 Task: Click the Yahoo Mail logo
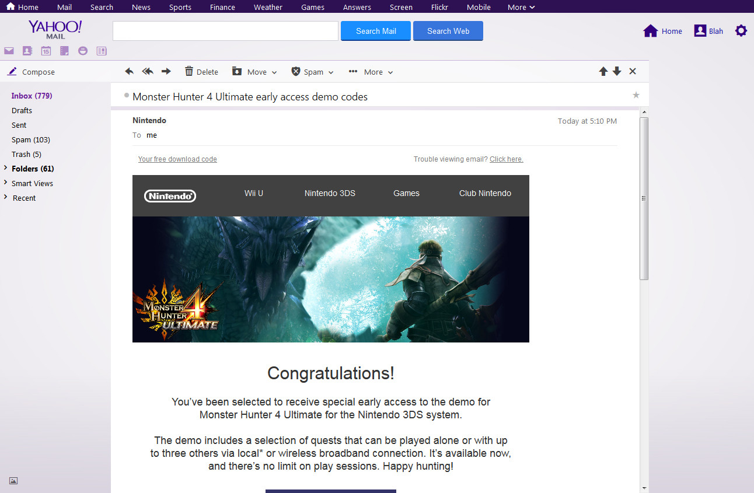coord(55,30)
